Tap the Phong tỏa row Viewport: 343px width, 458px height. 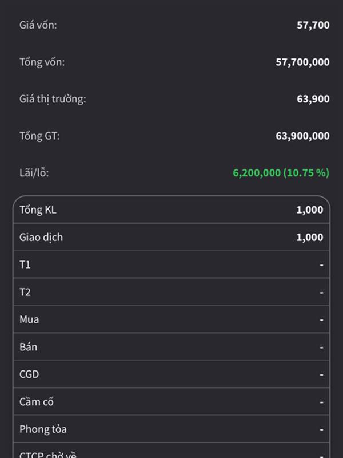click(171, 429)
